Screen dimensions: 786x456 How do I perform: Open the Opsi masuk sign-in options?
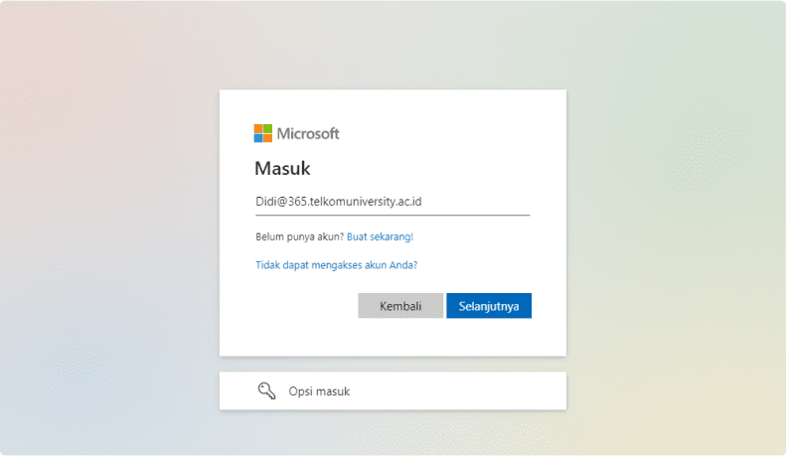pyautogui.click(x=319, y=391)
